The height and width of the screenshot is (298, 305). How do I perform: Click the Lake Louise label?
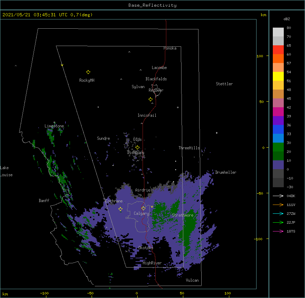pos(6,171)
